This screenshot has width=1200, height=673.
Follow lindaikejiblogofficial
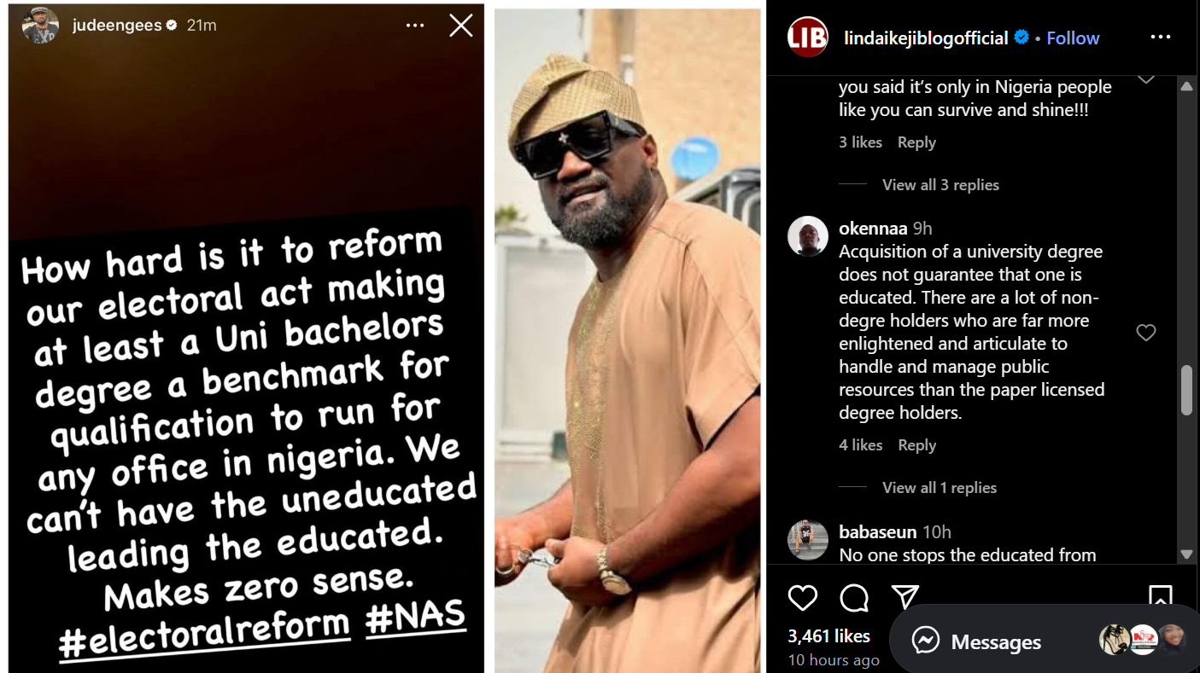[1073, 38]
